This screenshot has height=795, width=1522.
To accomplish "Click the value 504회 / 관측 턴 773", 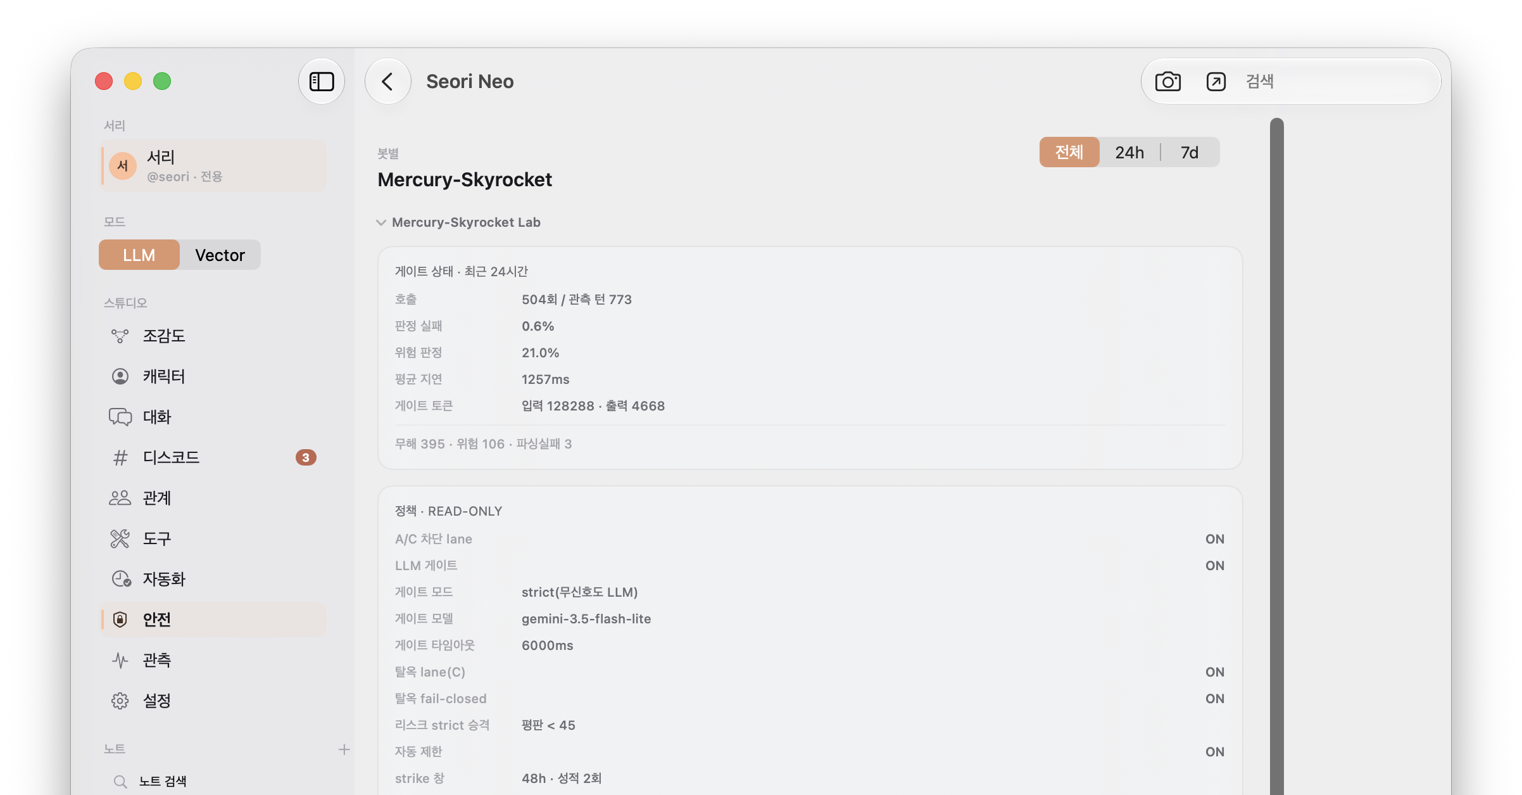I will coord(577,300).
